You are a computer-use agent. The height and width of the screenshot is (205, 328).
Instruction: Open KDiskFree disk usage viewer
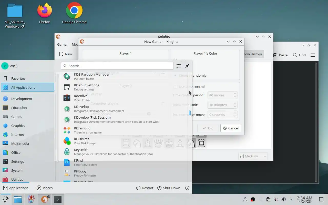pyautogui.click(x=125, y=141)
